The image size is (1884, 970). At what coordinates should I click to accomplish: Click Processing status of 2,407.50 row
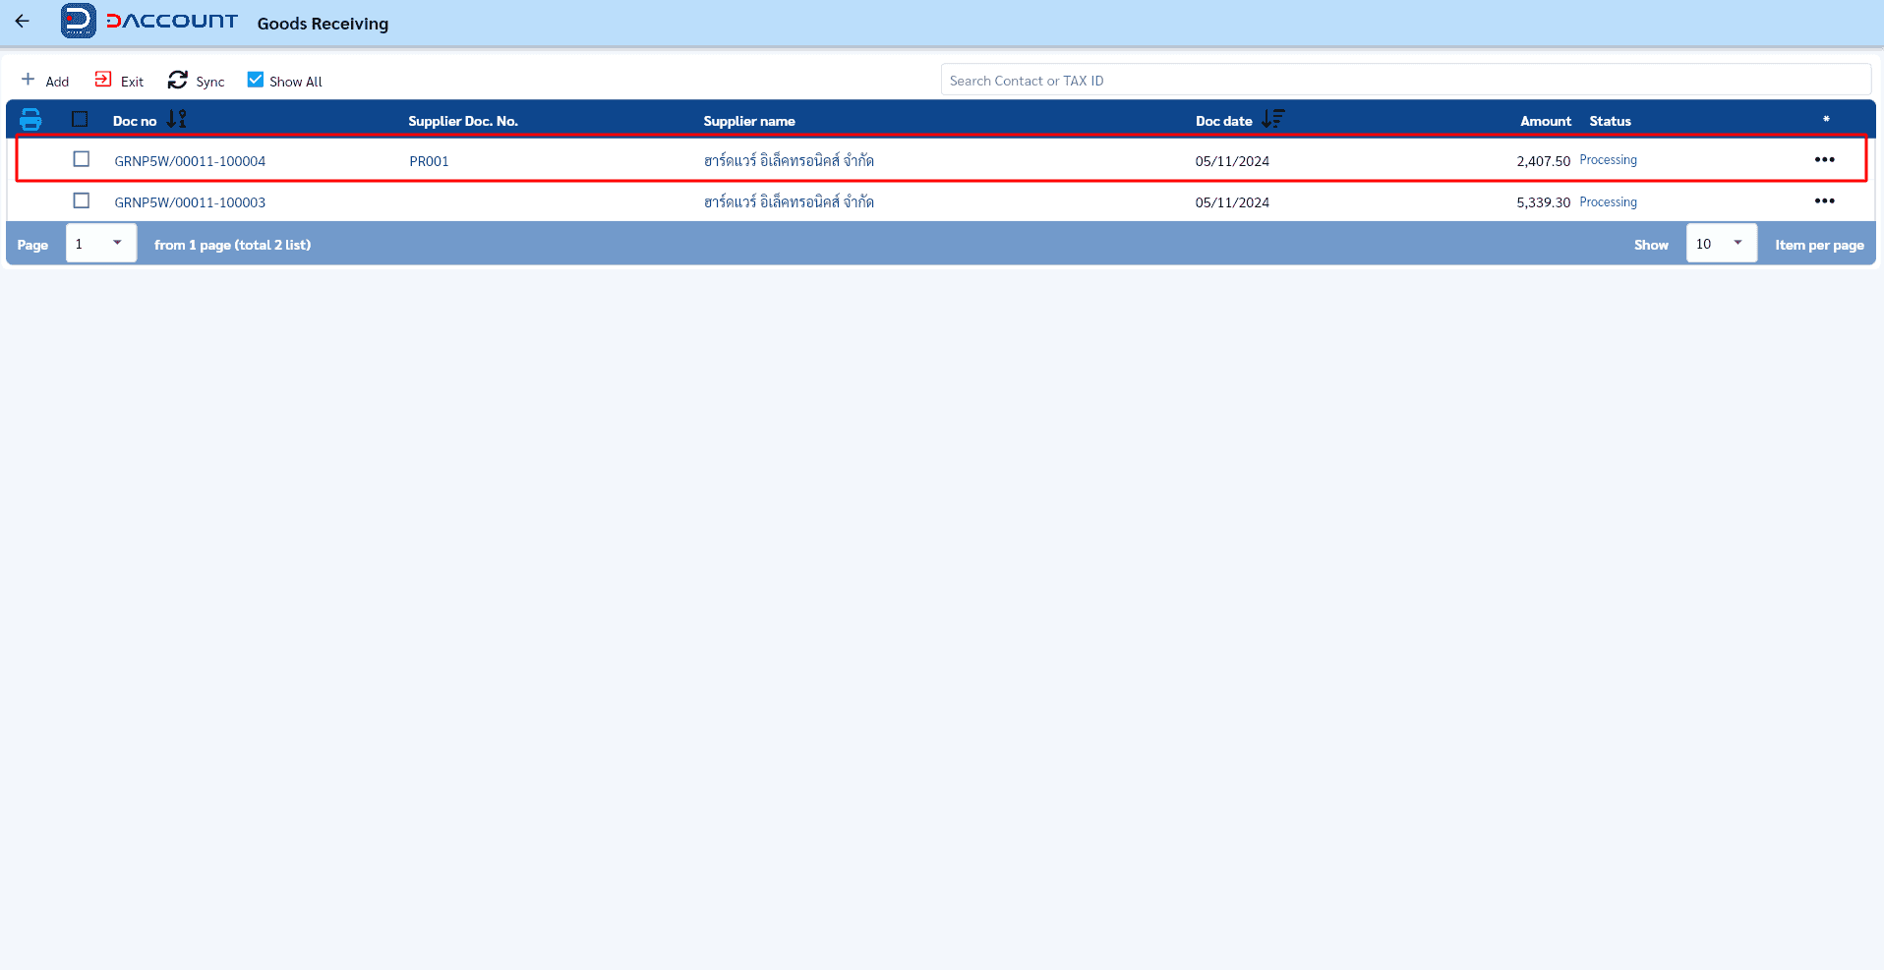(1608, 160)
